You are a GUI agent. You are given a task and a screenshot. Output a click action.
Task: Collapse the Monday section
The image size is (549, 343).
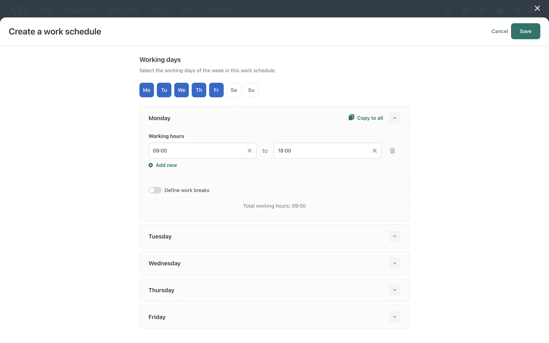(x=395, y=118)
